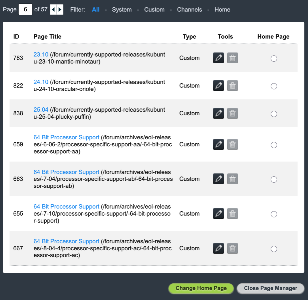Select page 783 as home page radio
The image size is (308, 300).
pos(274,58)
